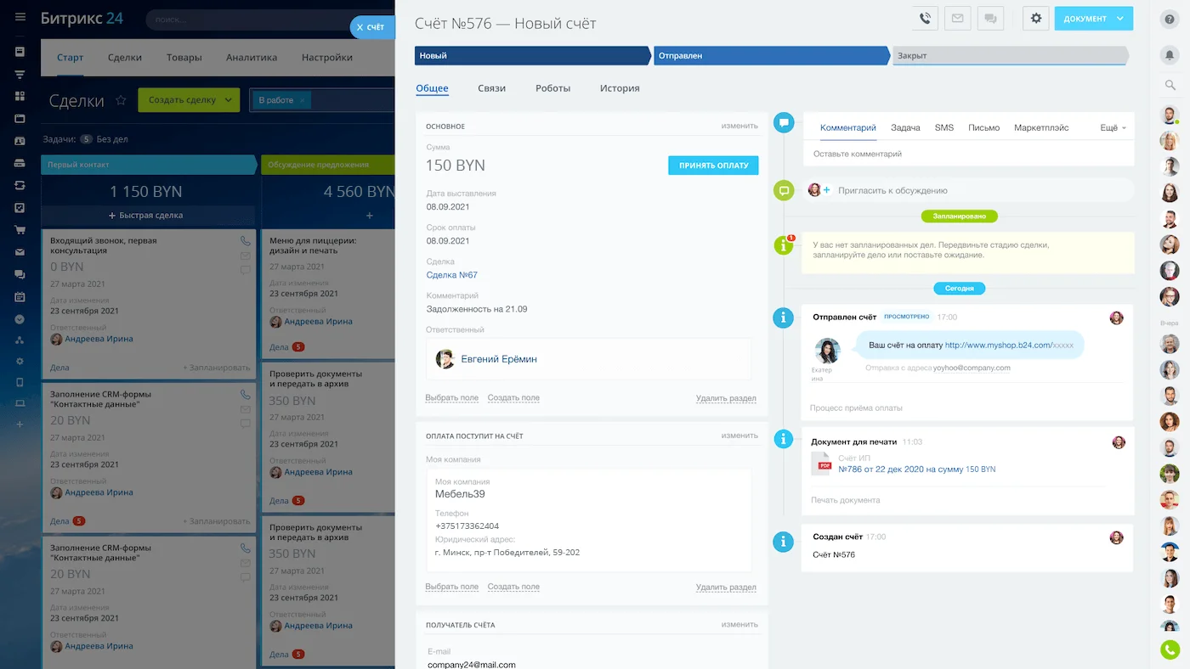Click the hamburger menu icon
The image size is (1190, 669).
20,18
